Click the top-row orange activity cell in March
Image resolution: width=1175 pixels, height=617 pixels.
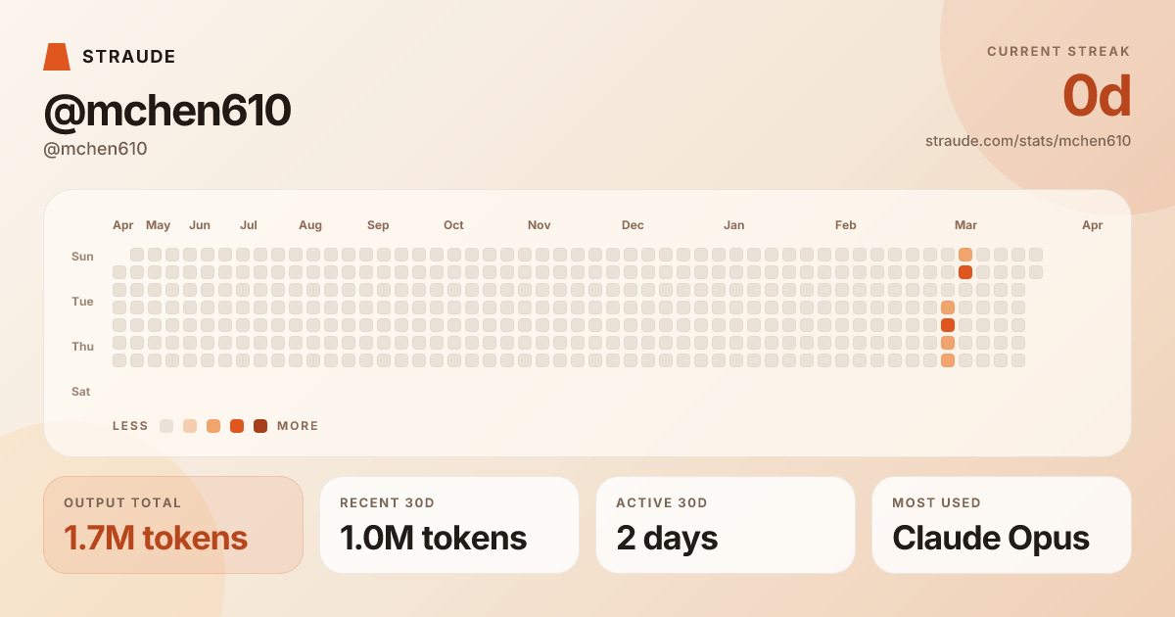[x=965, y=255]
